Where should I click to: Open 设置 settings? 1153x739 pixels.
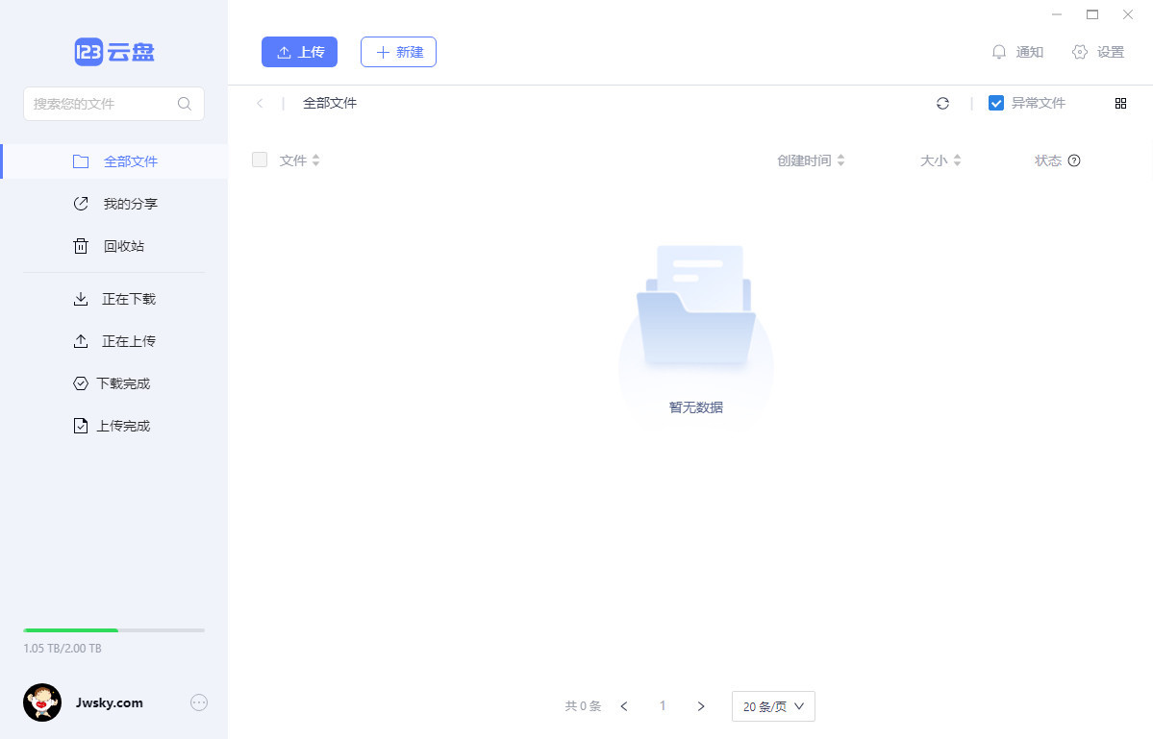[x=1097, y=52]
